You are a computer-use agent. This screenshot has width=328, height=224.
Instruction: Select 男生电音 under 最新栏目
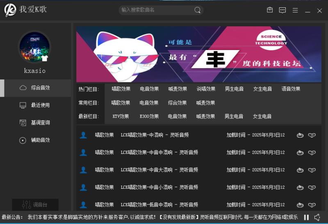pos(234,116)
